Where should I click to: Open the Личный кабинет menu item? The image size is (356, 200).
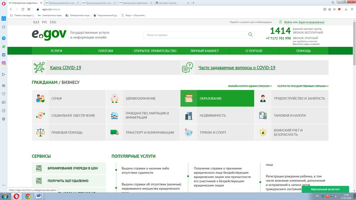click(204, 51)
